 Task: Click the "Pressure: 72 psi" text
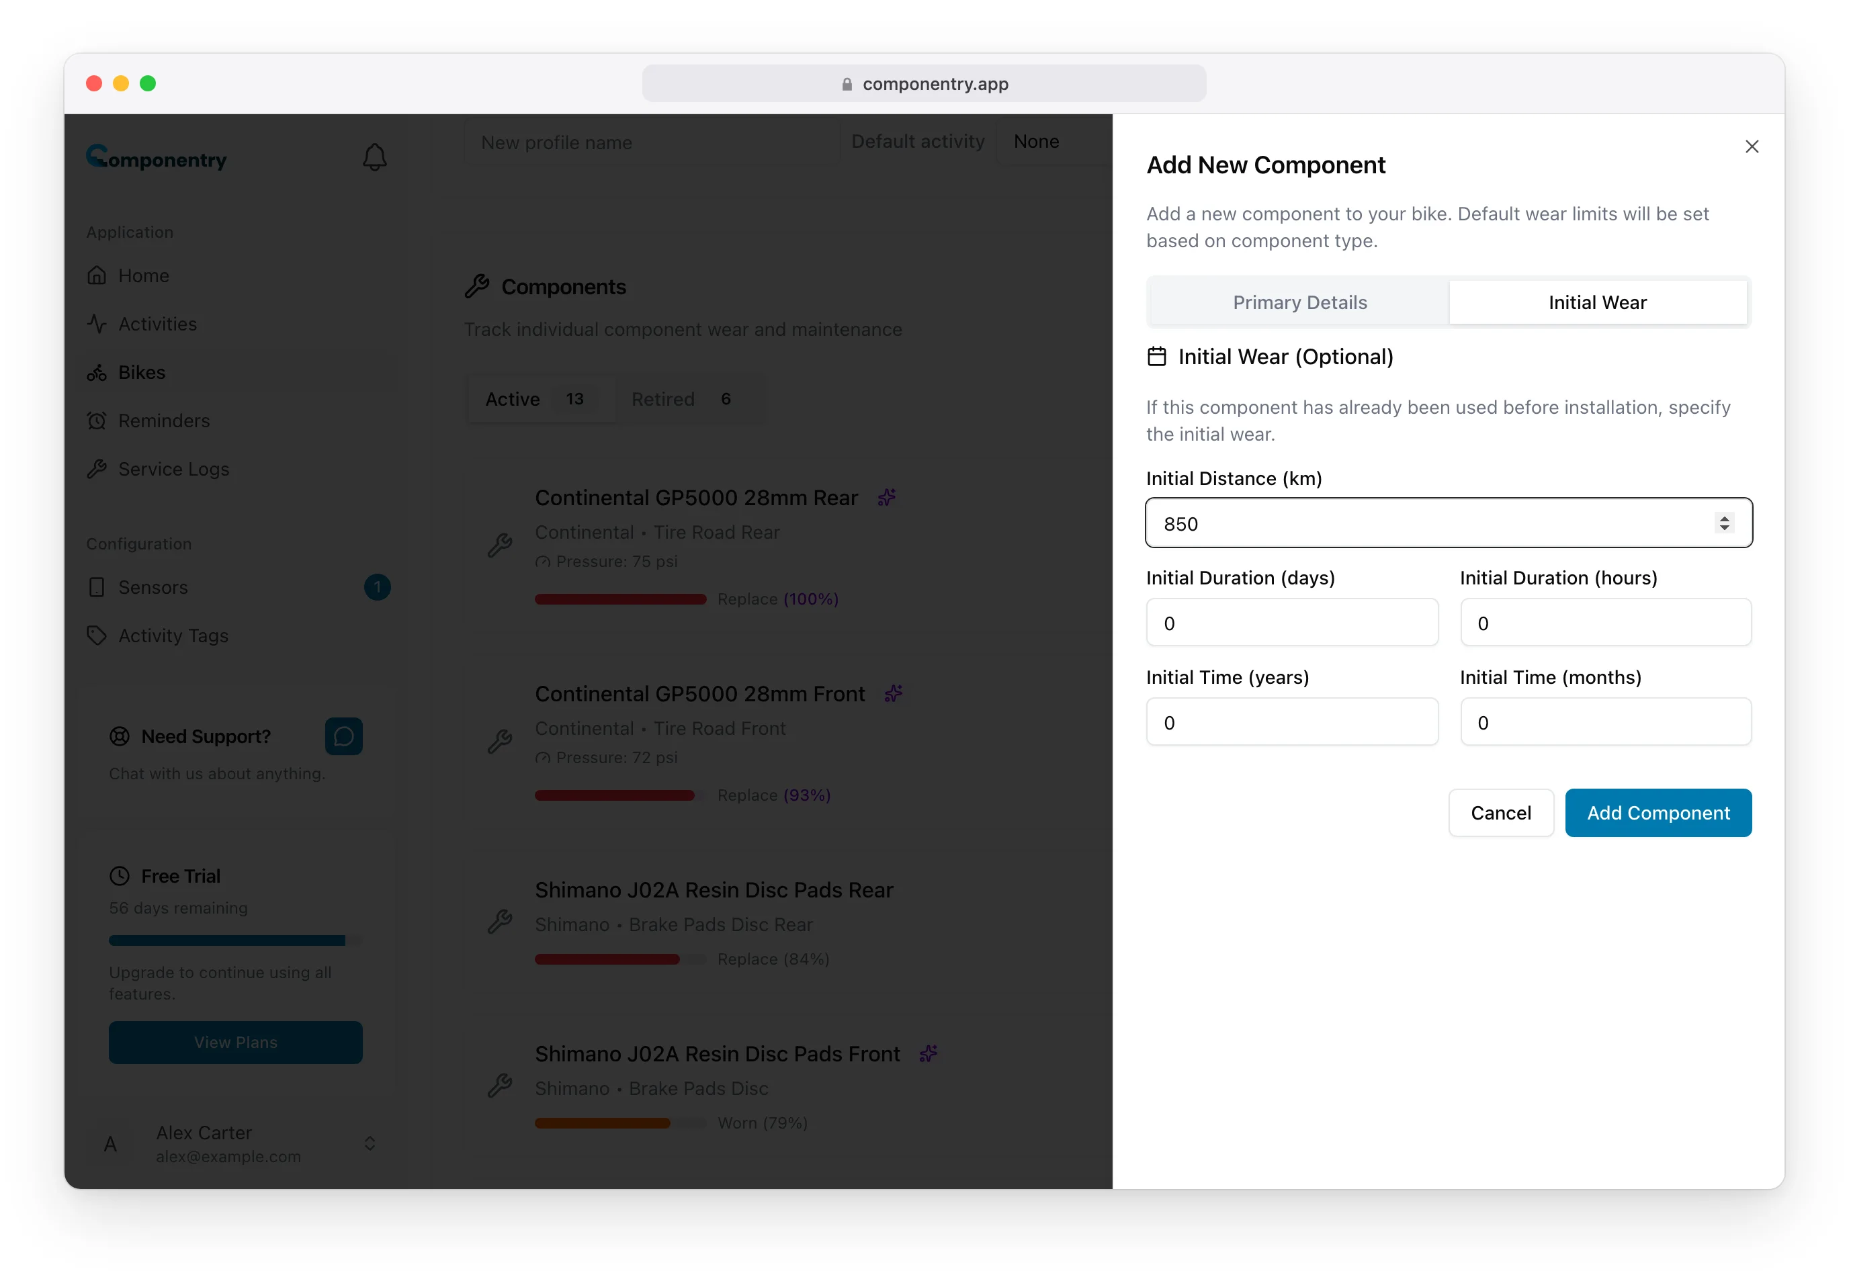tap(616, 757)
